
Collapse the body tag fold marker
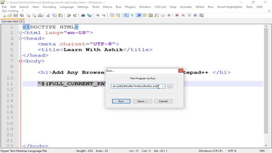pyautogui.click(x=20, y=61)
